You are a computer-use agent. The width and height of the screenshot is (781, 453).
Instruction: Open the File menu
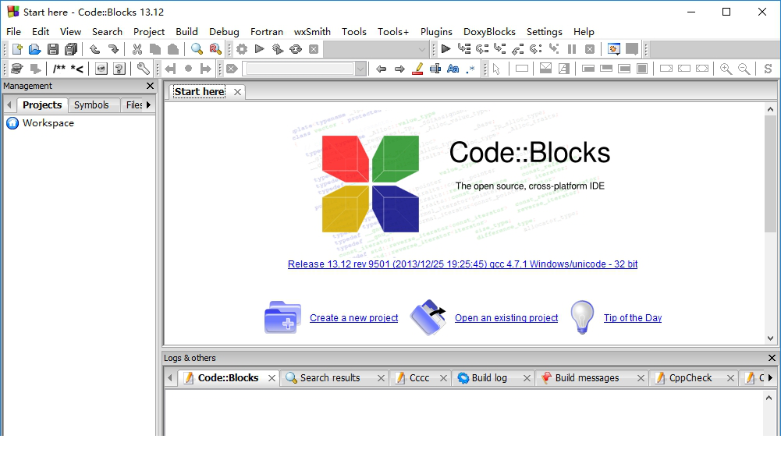[x=13, y=31]
